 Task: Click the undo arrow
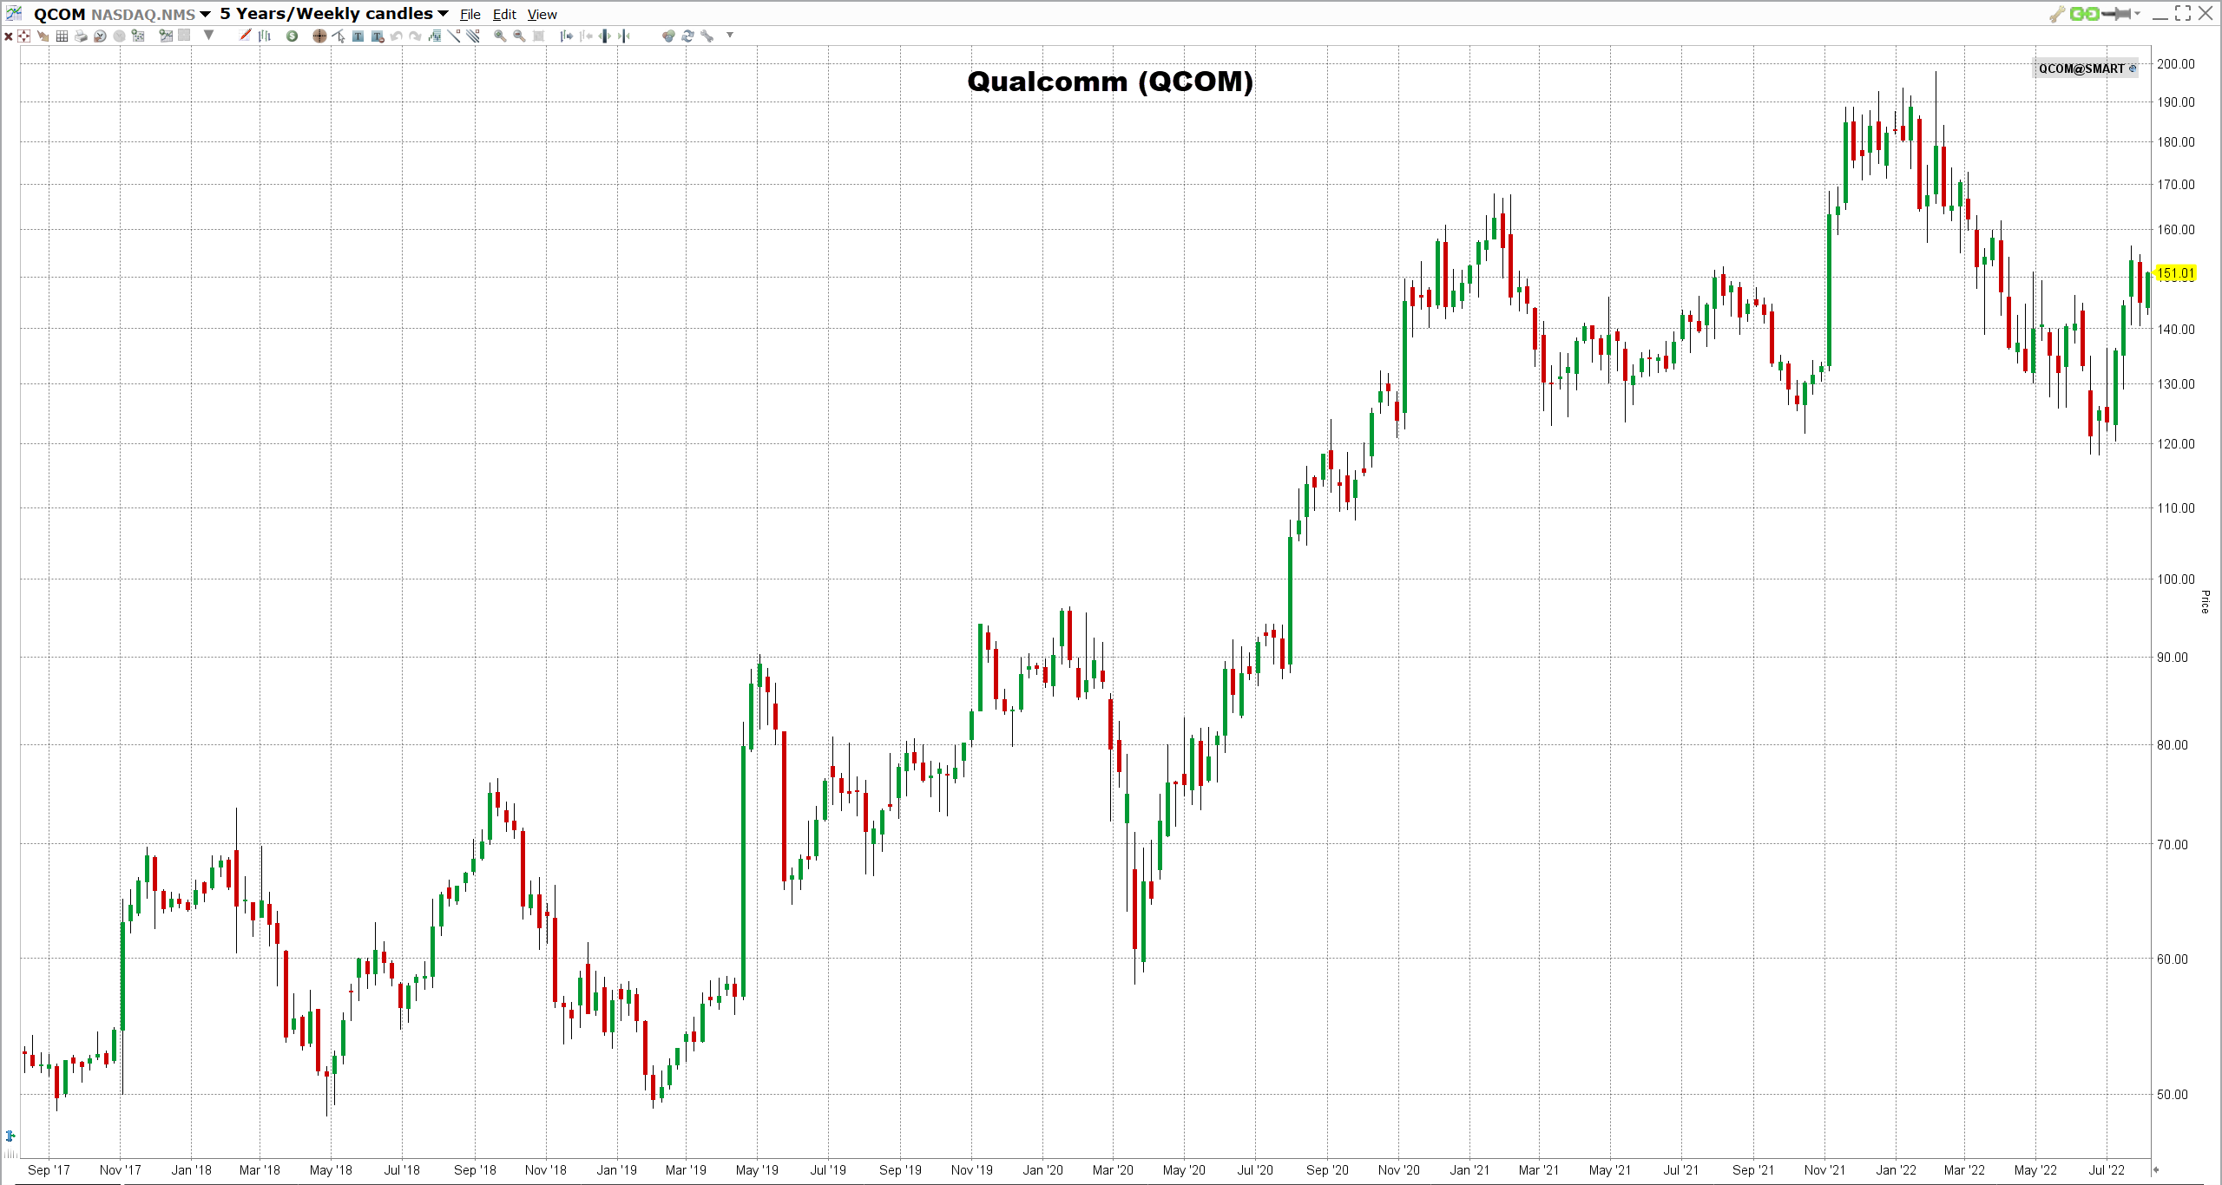coord(396,36)
